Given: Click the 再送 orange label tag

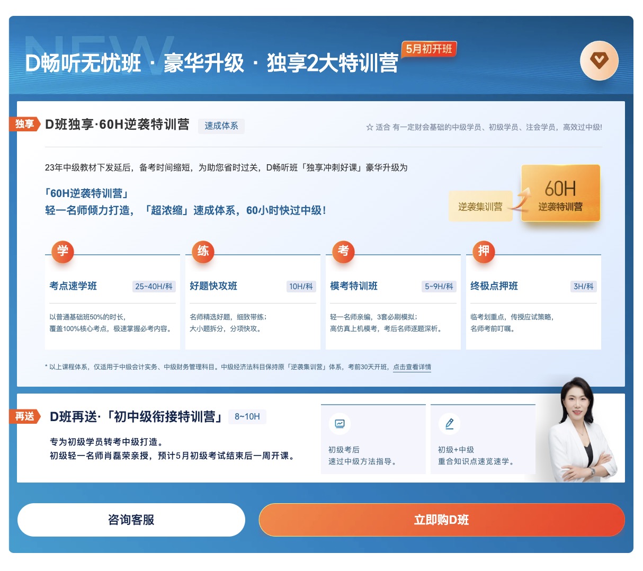Looking at the screenshot, I should point(24,416).
